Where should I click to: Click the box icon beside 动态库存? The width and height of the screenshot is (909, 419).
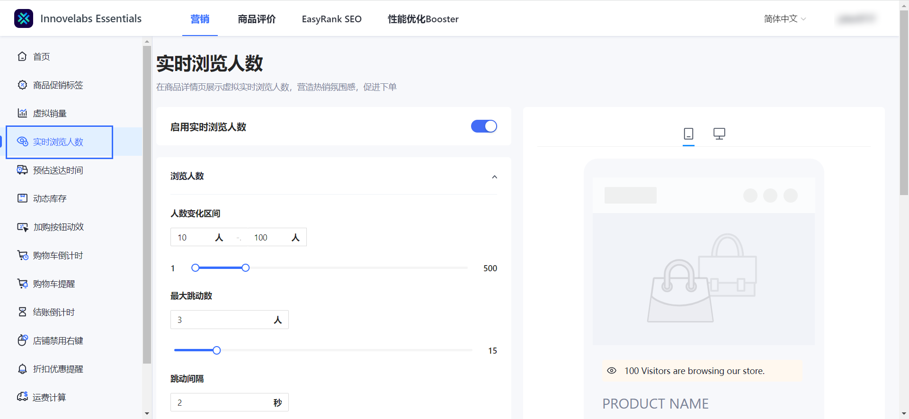(x=22, y=198)
